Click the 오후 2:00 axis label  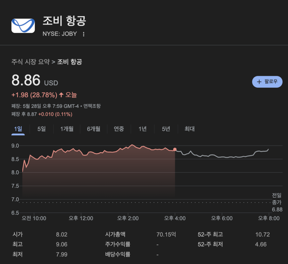coord(128,219)
